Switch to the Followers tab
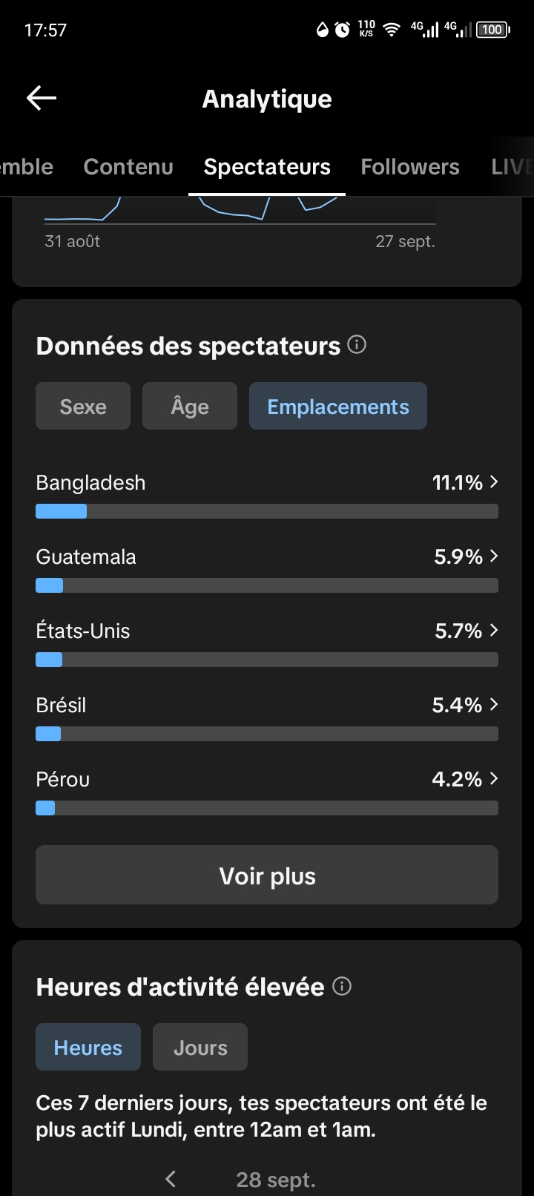The width and height of the screenshot is (534, 1196). point(410,167)
